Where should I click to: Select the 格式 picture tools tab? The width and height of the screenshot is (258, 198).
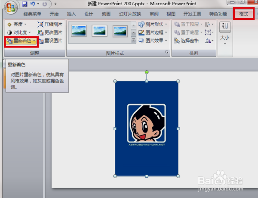(243, 14)
